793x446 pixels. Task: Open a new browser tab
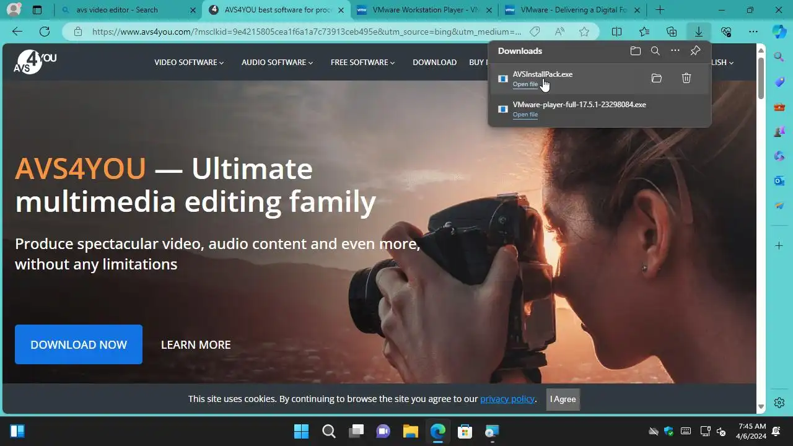click(x=660, y=10)
